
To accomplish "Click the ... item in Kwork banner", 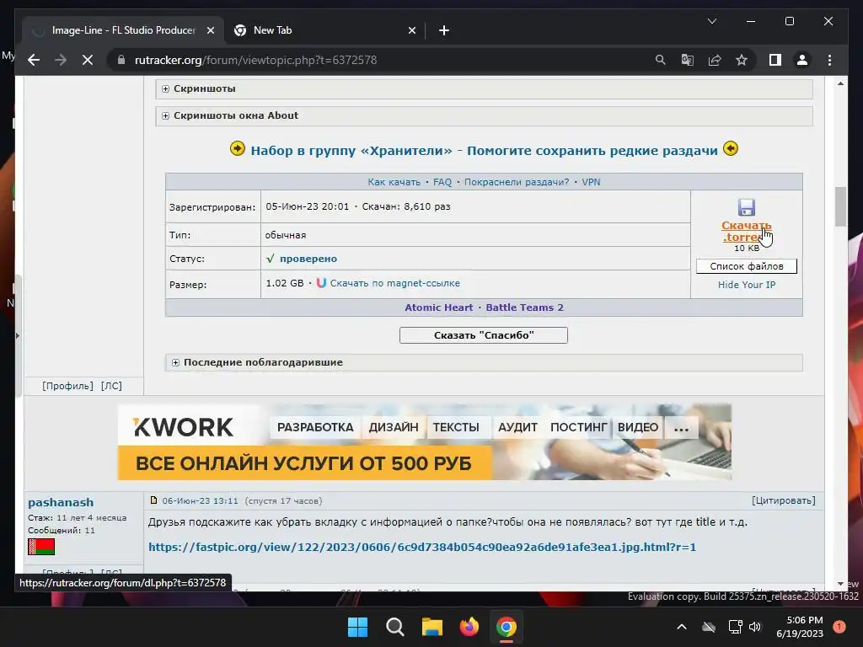I will 681,427.
